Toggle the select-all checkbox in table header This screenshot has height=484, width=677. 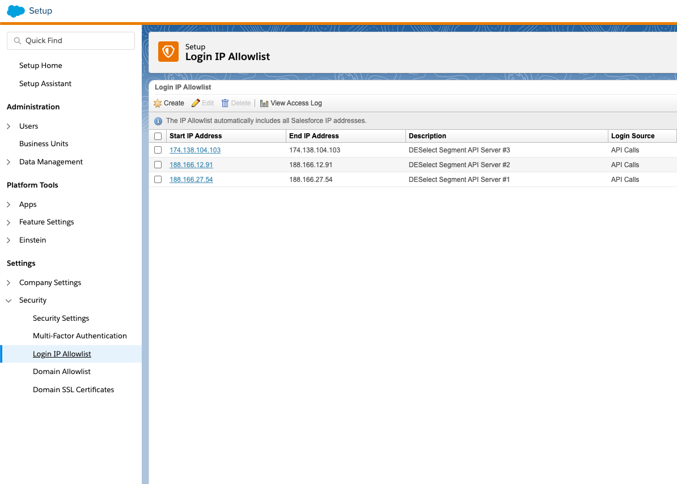pyautogui.click(x=158, y=137)
